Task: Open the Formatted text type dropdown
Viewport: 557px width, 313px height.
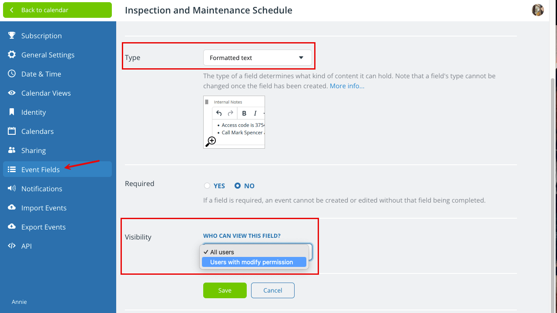Action: pyautogui.click(x=258, y=58)
